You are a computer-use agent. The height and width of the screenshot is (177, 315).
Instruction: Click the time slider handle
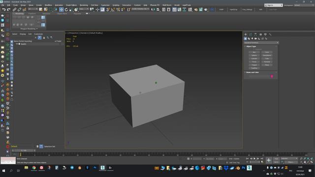[24, 150]
